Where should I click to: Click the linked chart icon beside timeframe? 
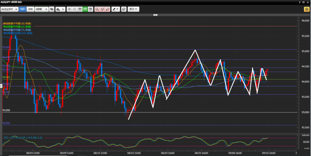click(x=52, y=9)
